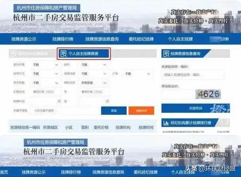The width and height of the screenshot is (241, 177).
Task: Click the blue 查询 button
Action: (x=114, y=110)
